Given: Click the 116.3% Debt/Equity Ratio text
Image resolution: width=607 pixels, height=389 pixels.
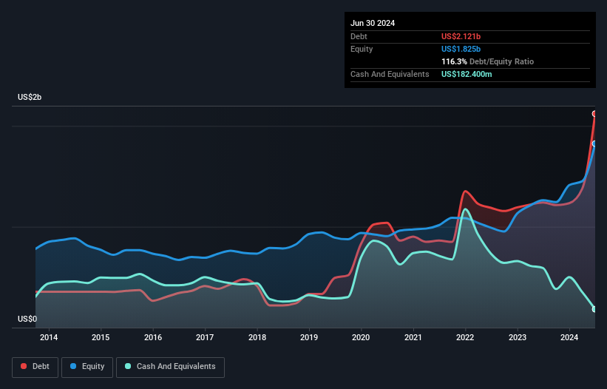Looking at the screenshot, I should (487, 61).
